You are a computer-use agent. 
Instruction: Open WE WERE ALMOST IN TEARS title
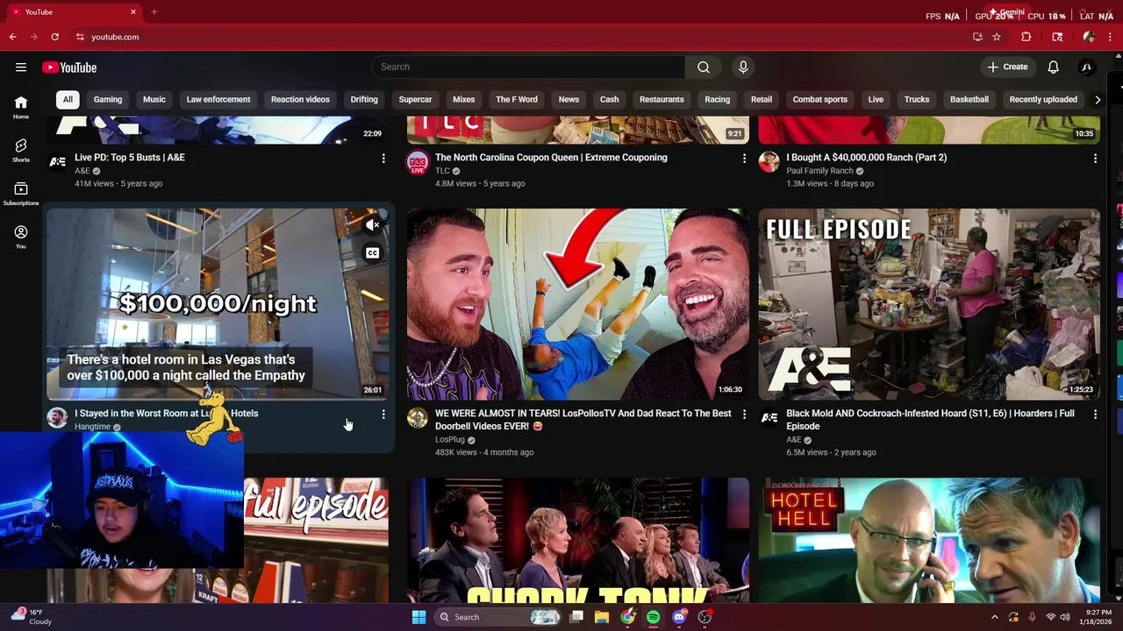click(583, 420)
